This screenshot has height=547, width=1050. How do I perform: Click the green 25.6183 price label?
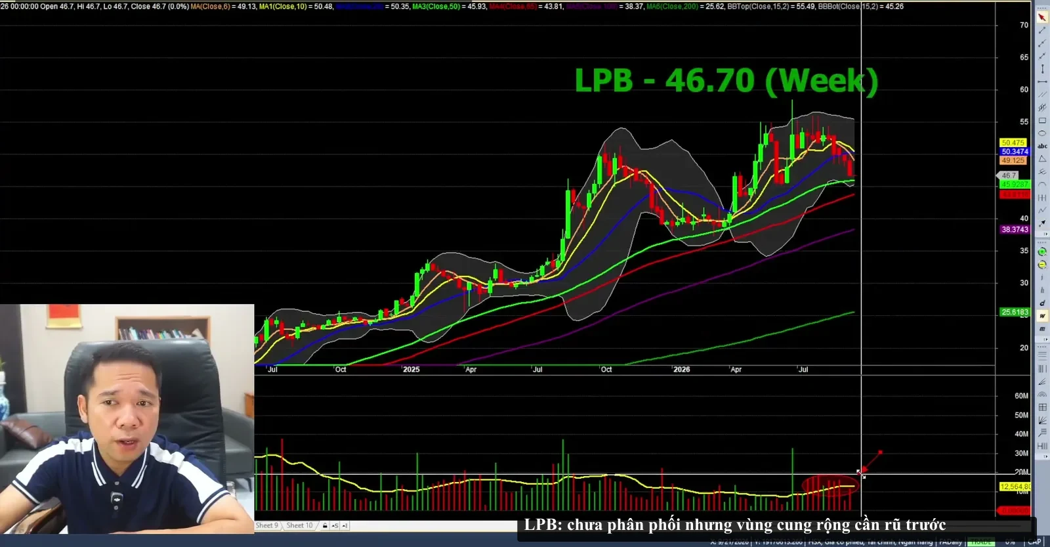click(1015, 312)
